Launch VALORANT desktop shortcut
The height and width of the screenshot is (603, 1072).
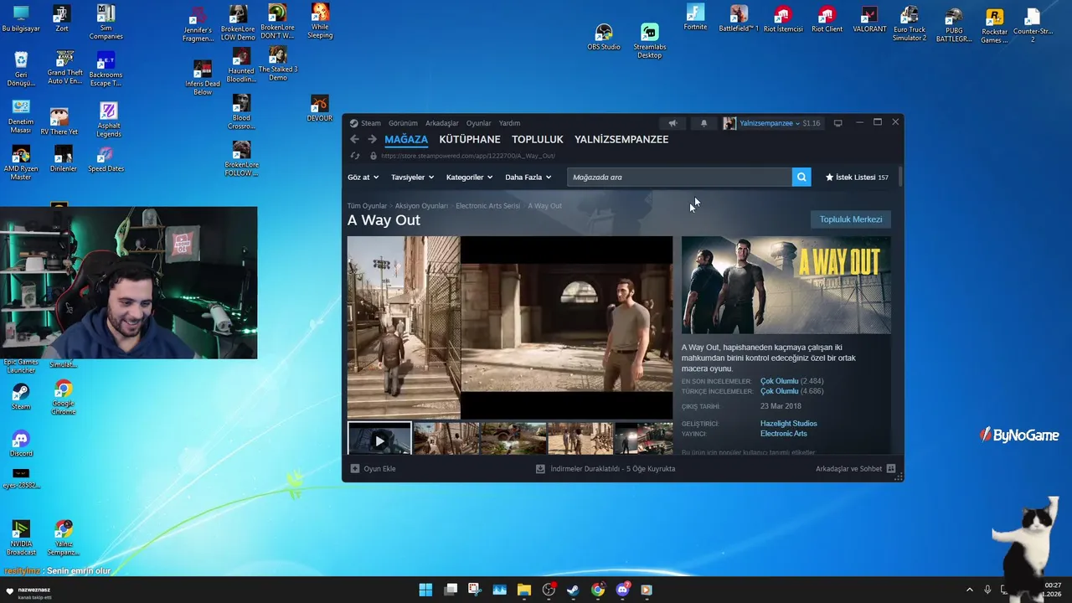(x=869, y=19)
